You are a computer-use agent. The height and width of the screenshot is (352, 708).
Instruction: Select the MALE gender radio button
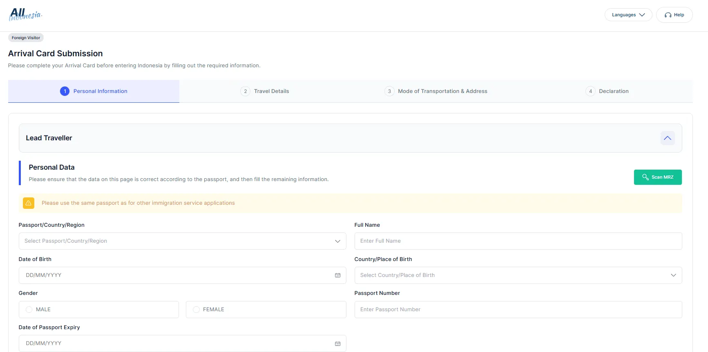29,310
